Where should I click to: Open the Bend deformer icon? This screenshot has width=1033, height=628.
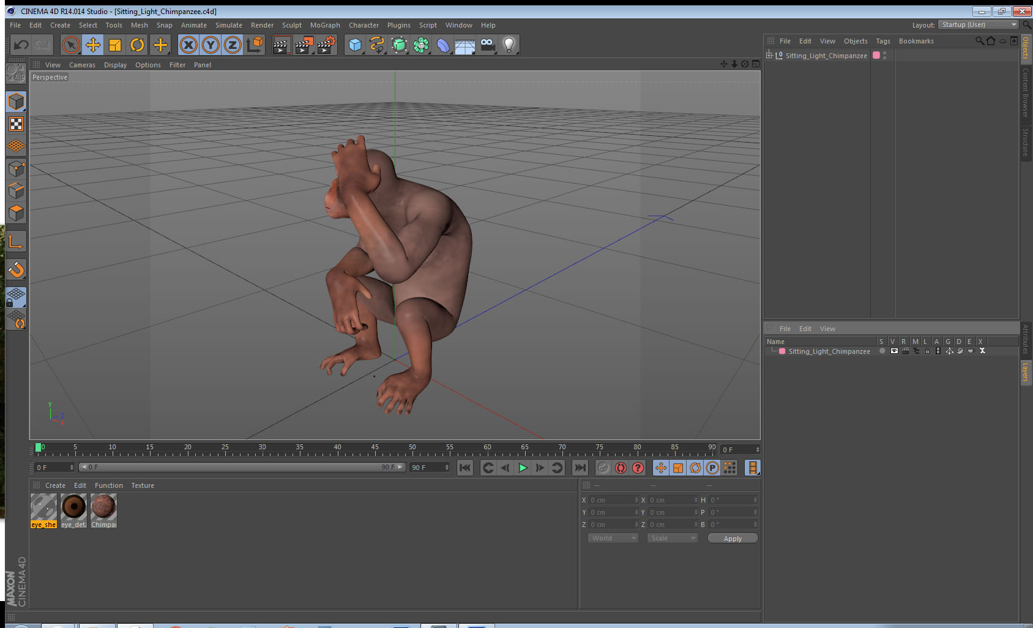(443, 45)
